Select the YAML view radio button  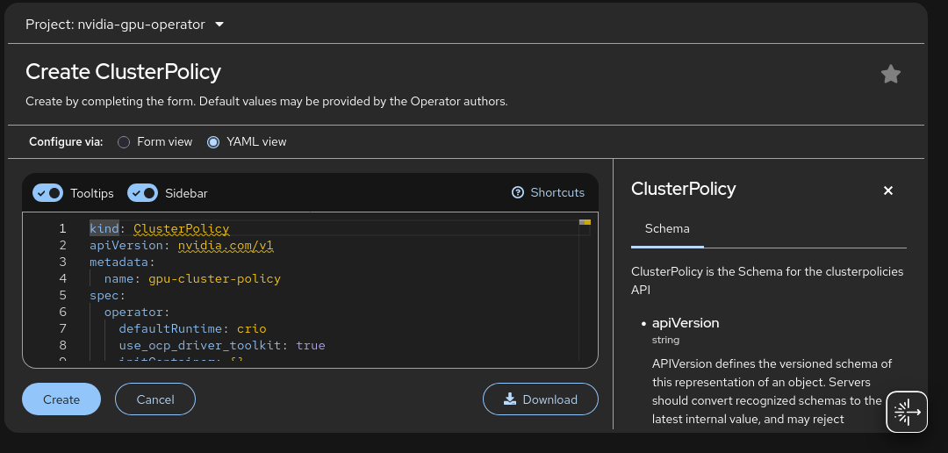pos(213,141)
